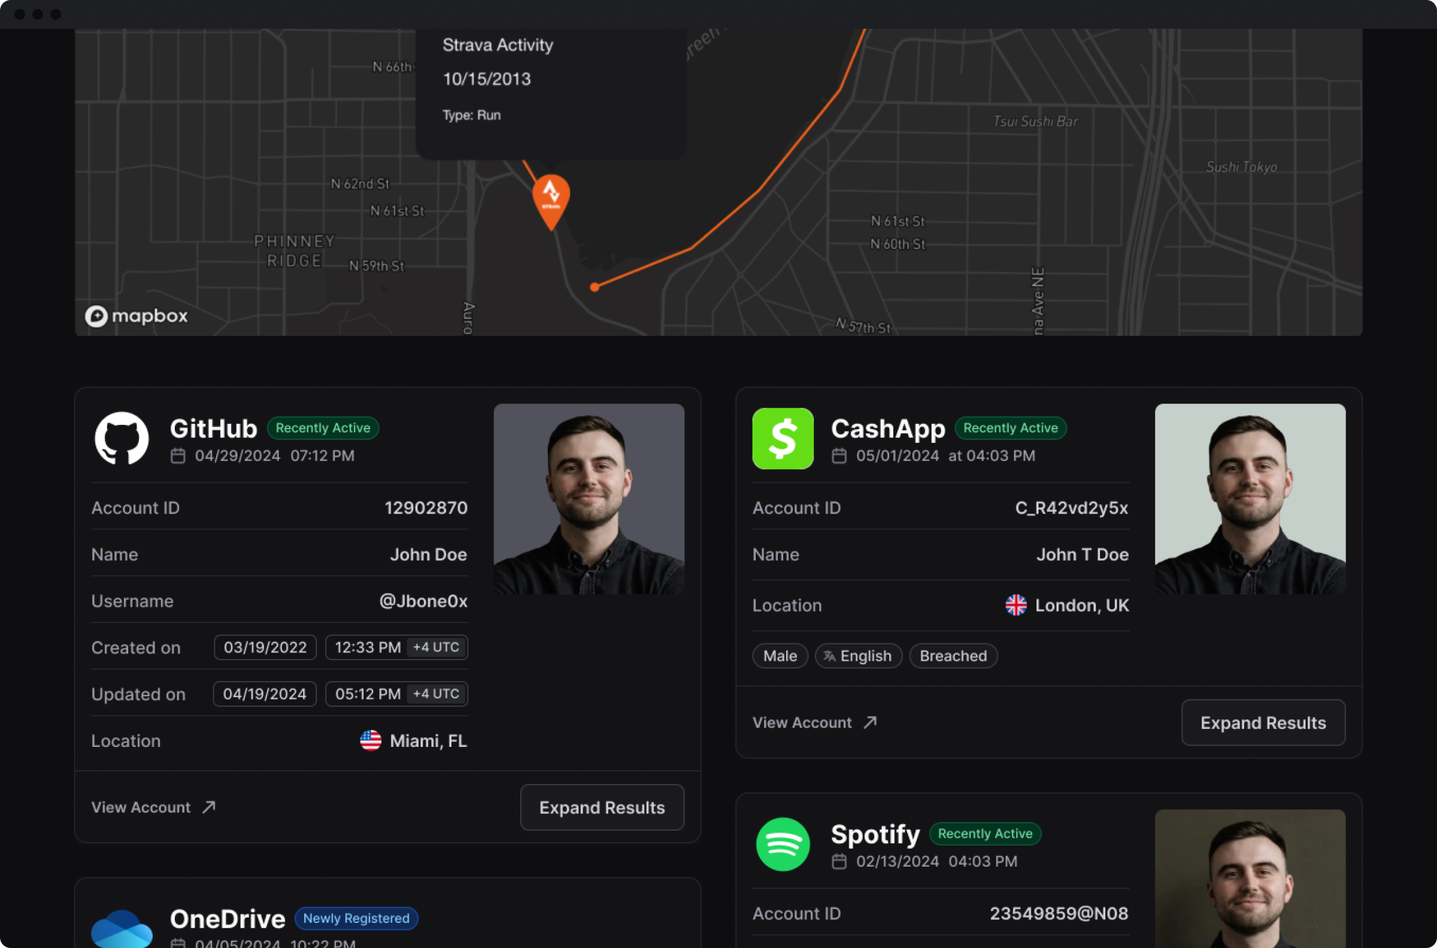Click the route endpoint dot on the map
The width and height of the screenshot is (1437, 948).
tap(595, 287)
